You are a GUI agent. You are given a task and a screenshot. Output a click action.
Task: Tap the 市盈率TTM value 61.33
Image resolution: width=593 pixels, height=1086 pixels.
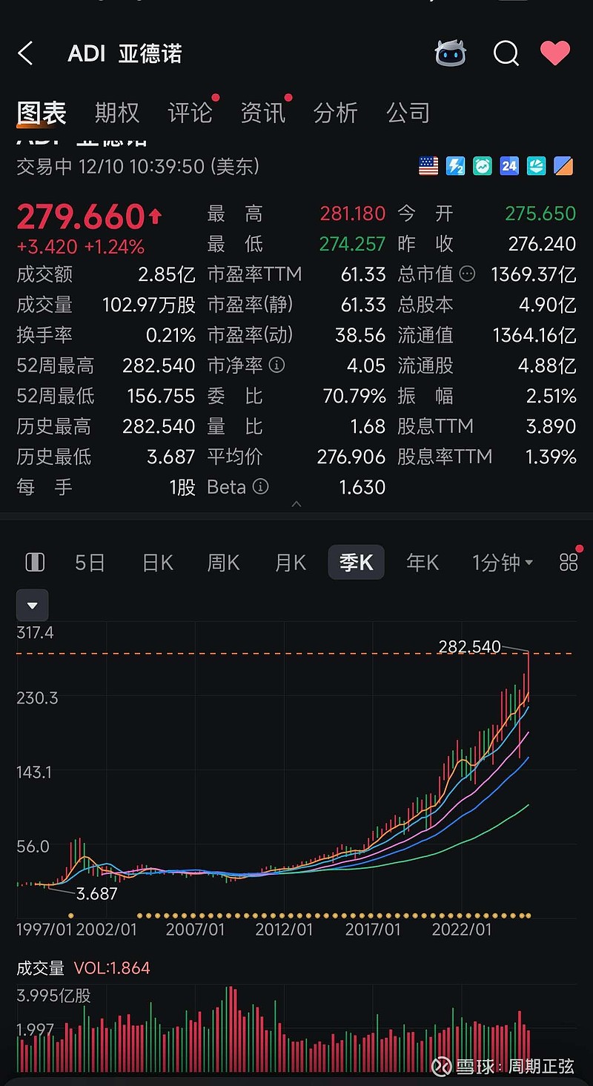coord(363,274)
